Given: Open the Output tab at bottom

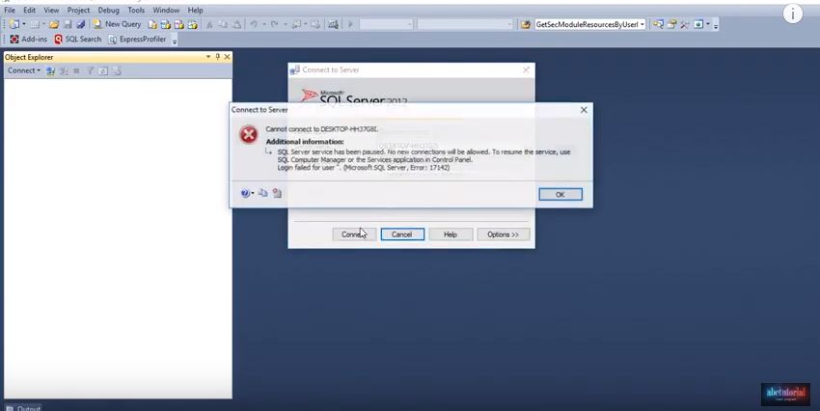Looking at the screenshot, I should pos(23,408).
